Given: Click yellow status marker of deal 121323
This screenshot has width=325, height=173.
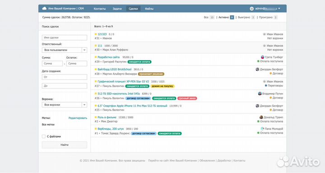Looking at the screenshot, I should click(96, 34).
